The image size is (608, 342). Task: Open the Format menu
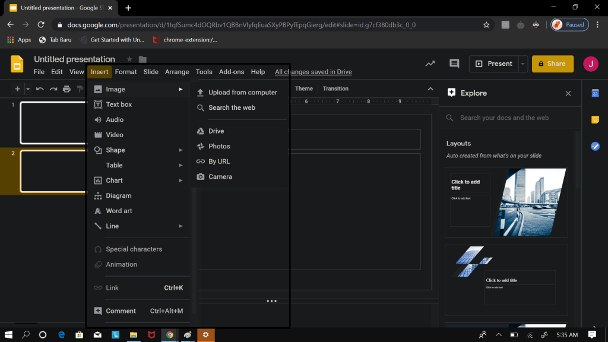[126, 72]
